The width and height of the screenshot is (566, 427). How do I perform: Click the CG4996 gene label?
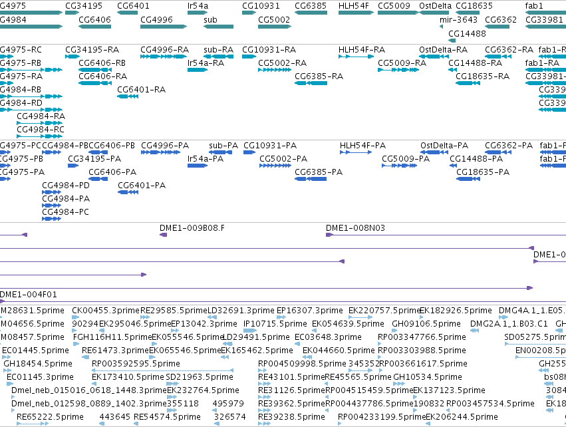pyautogui.click(x=156, y=19)
